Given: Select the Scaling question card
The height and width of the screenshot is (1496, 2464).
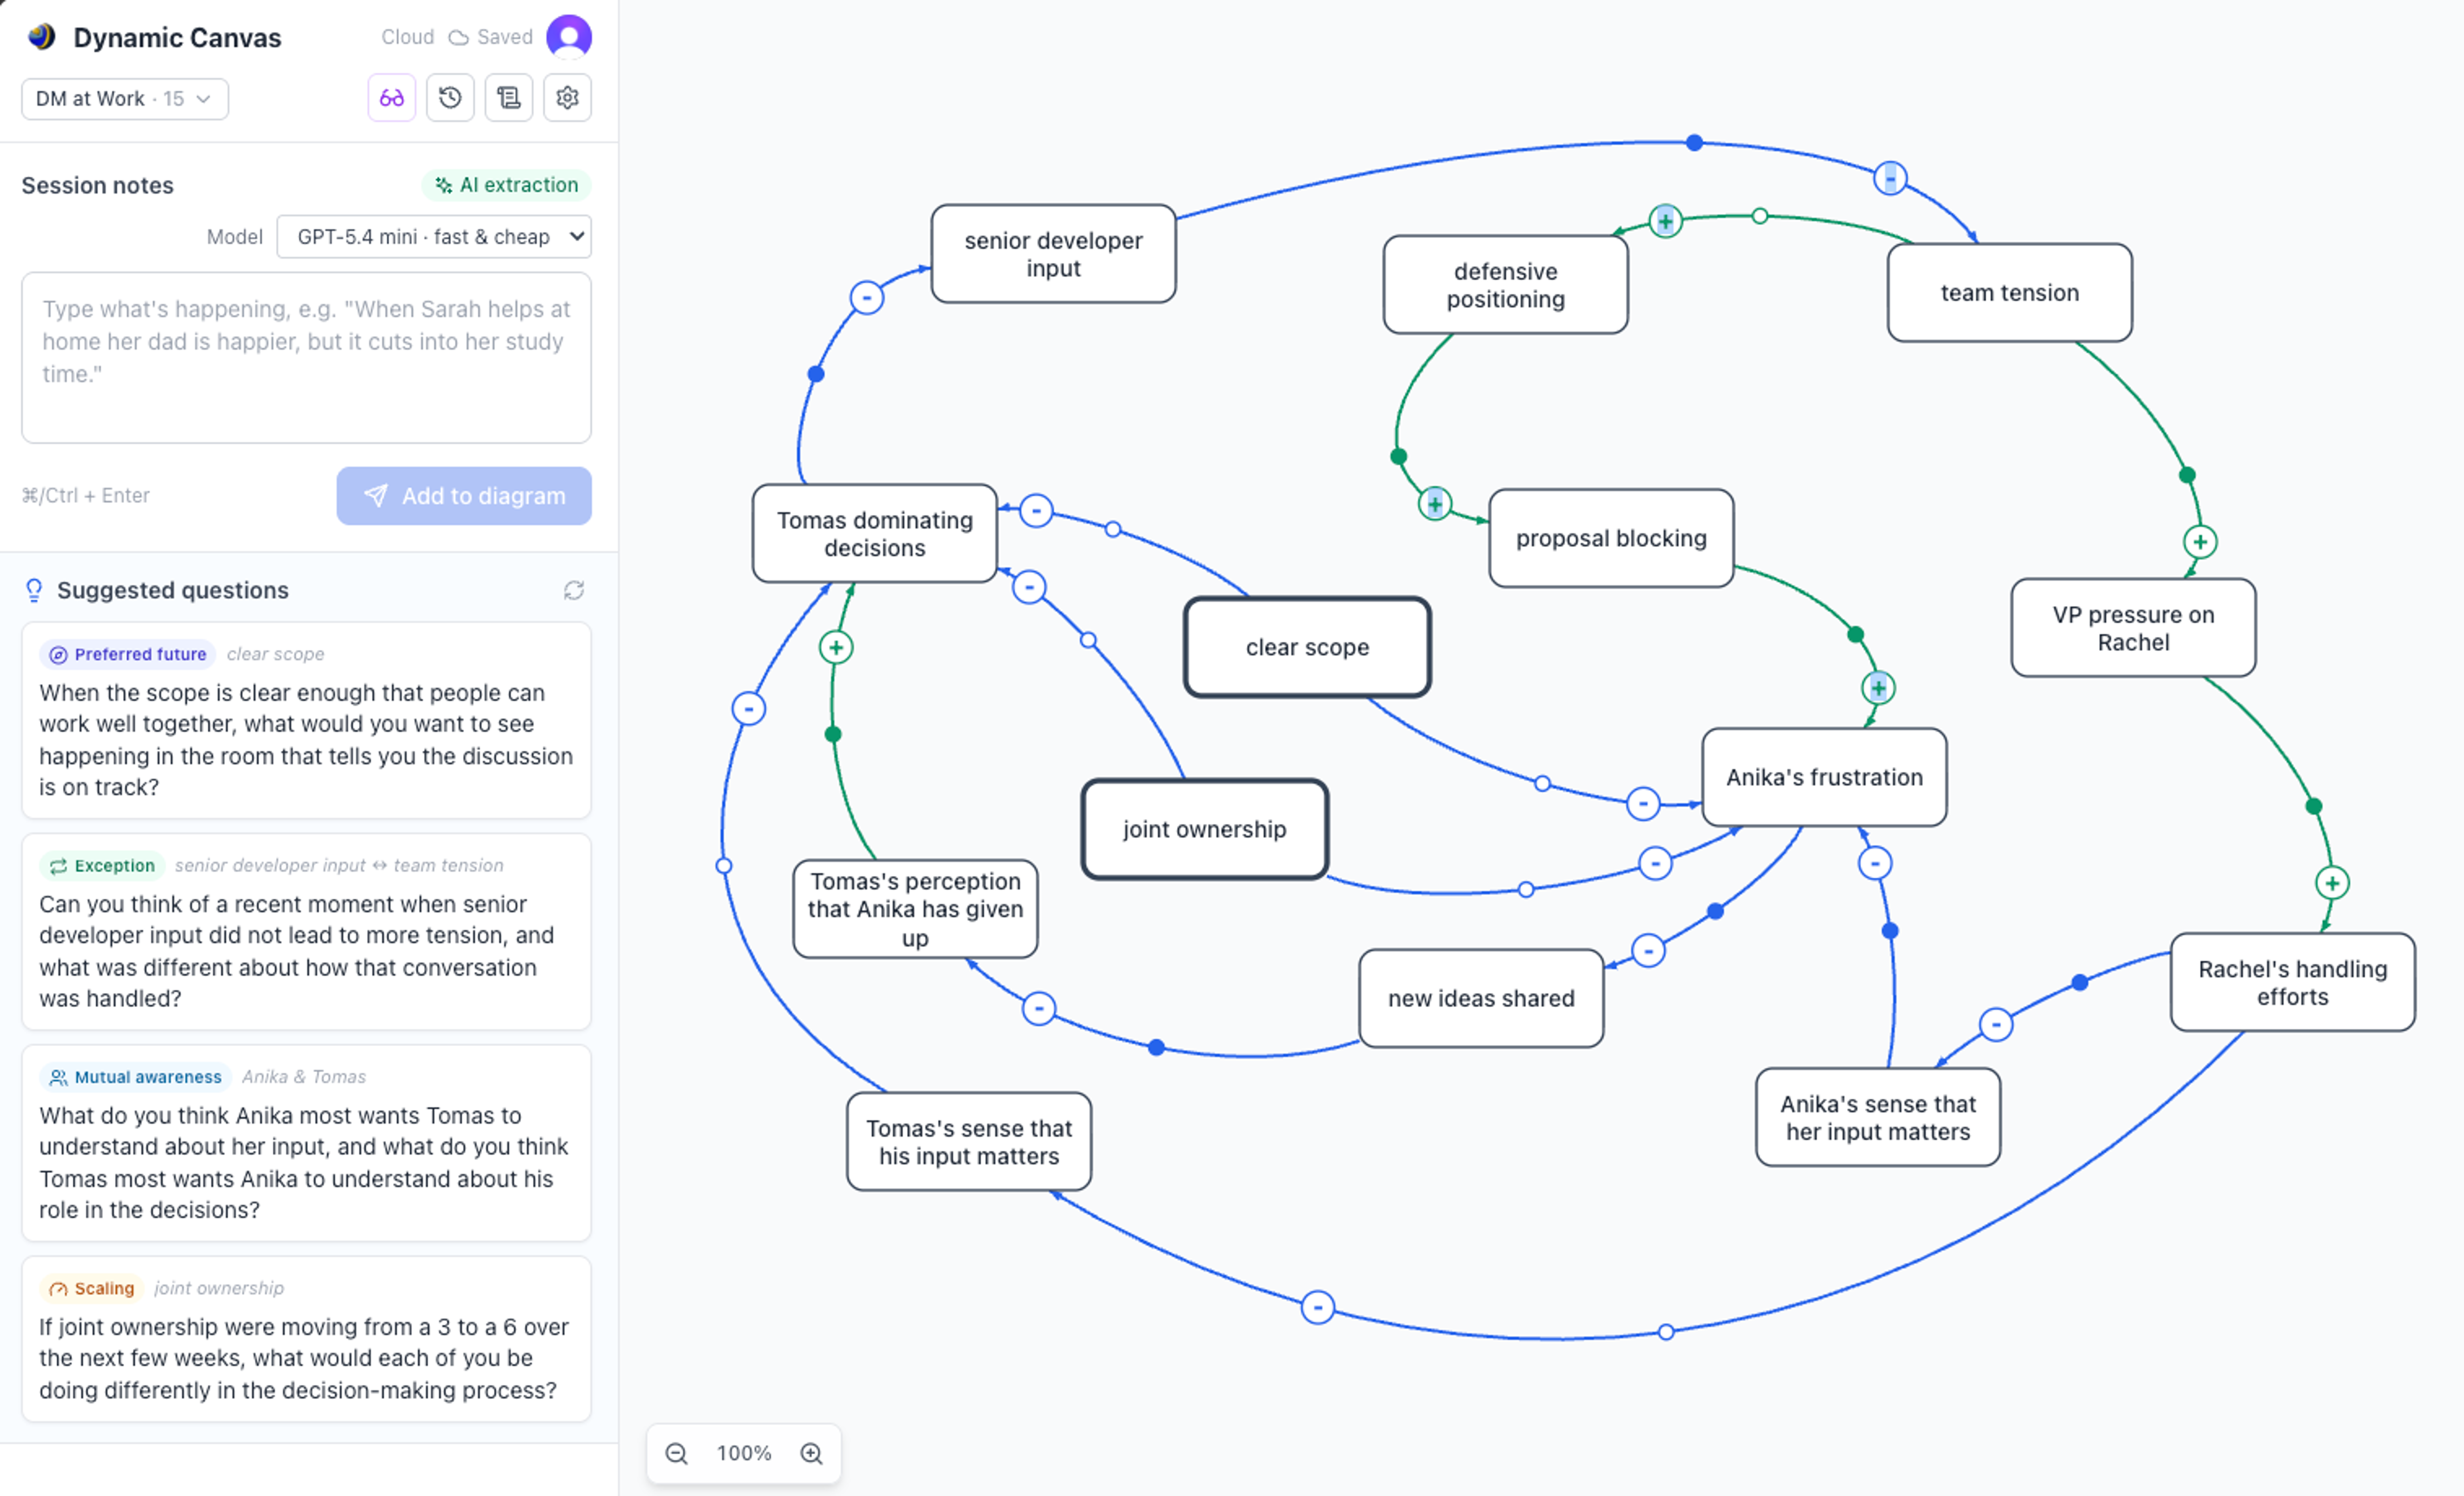Looking at the screenshot, I should click(306, 1339).
